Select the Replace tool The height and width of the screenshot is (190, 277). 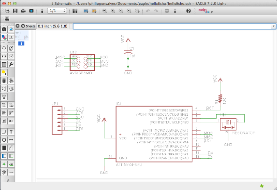(x=11, y=89)
